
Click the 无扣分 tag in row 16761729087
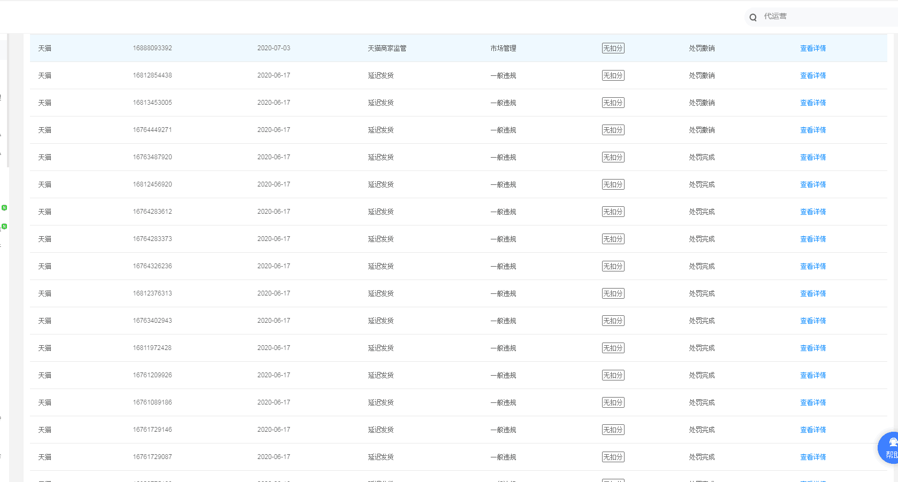[x=613, y=457]
